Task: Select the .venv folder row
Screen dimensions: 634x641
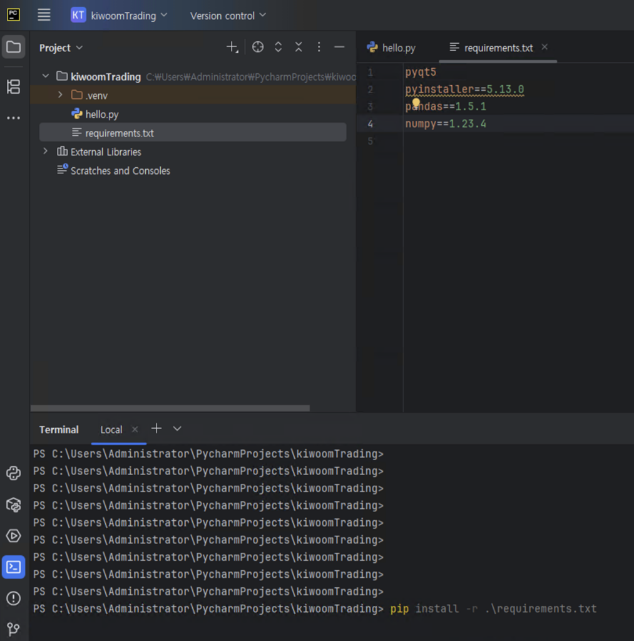Action: point(193,95)
